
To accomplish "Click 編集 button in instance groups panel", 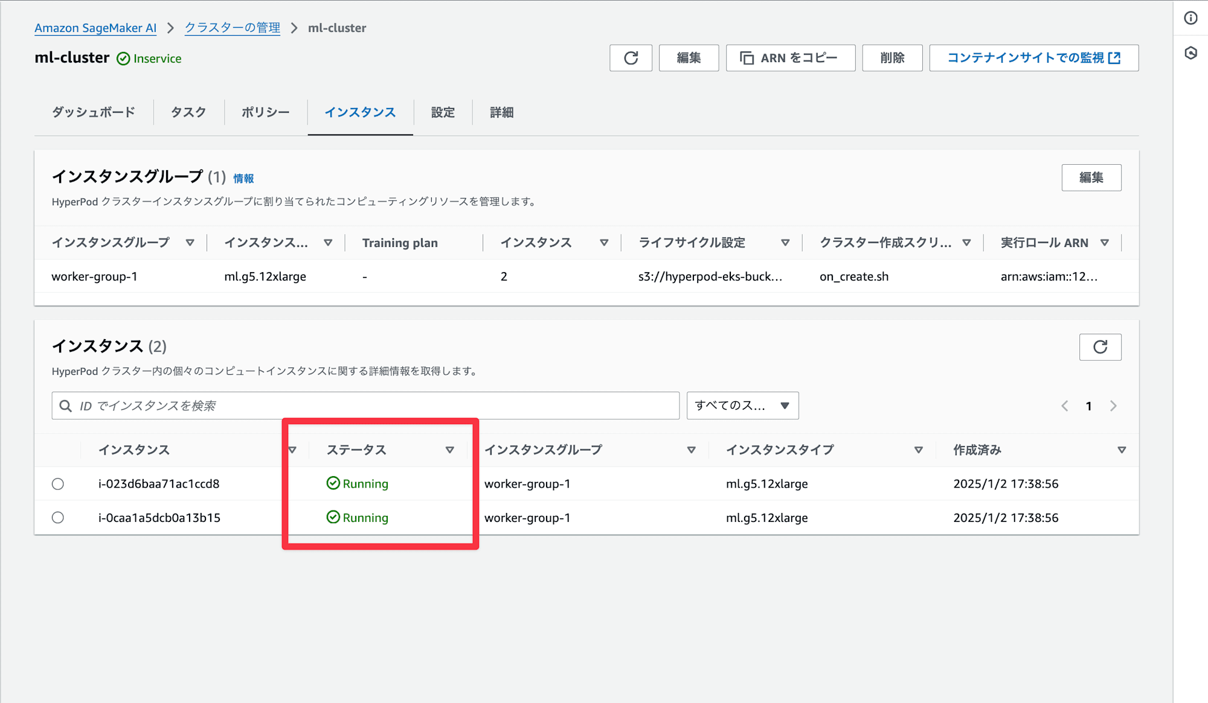I will pos(1091,177).
